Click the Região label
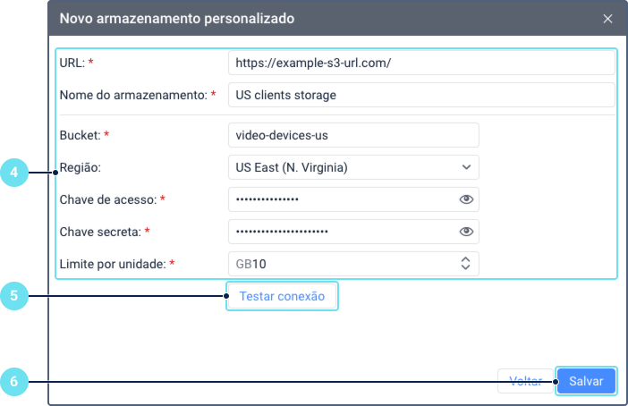This screenshot has width=628, height=406. point(81,167)
